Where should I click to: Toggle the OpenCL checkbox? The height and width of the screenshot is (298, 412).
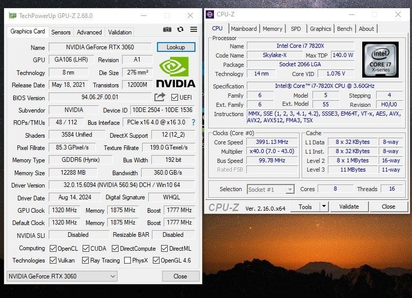pyautogui.click(x=53, y=249)
